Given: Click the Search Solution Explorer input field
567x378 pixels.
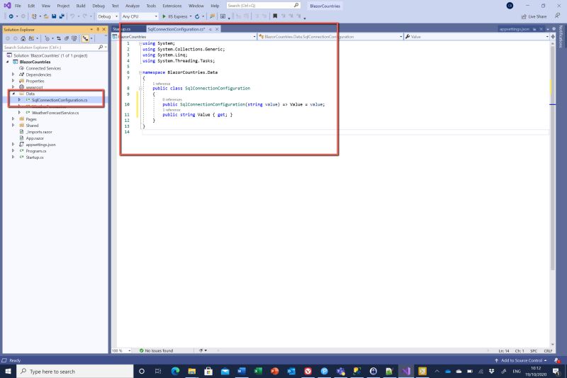Looking at the screenshot, I should pyautogui.click(x=50, y=48).
